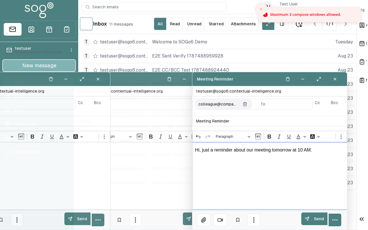Filter inbox by Read messages
Screen dimensions: 368x230
[x=175, y=24]
